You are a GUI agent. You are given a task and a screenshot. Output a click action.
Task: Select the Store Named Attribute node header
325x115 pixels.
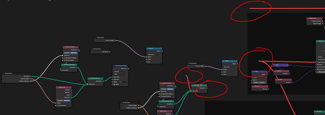pyautogui.click(x=120, y=66)
